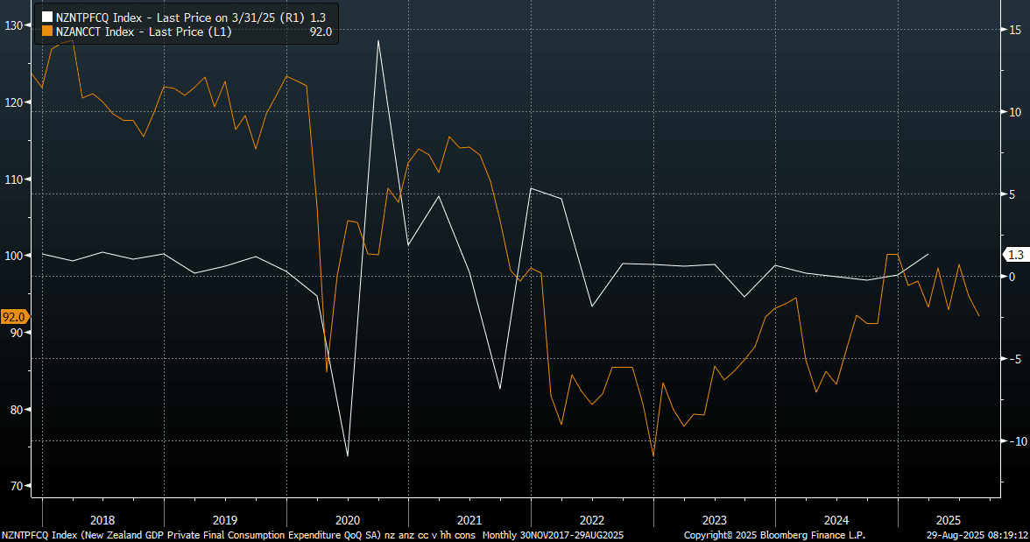Click the 2021 year label on time axis
1030x542 pixels.
click(469, 520)
